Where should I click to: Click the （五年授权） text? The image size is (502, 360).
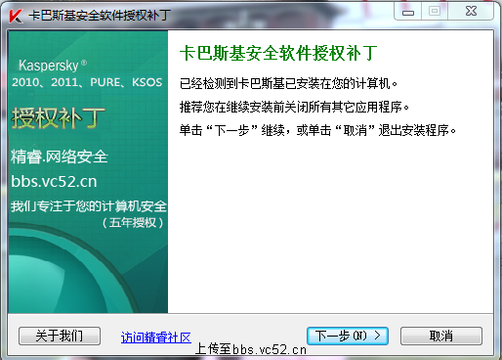click(x=133, y=223)
